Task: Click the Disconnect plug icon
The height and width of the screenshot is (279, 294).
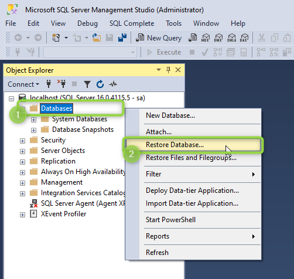Action: [61, 84]
